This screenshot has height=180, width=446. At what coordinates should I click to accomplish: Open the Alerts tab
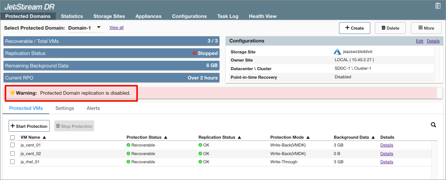point(93,108)
